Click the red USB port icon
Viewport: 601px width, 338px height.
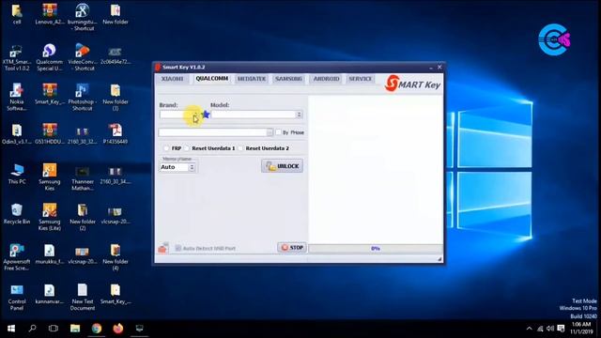(163, 248)
